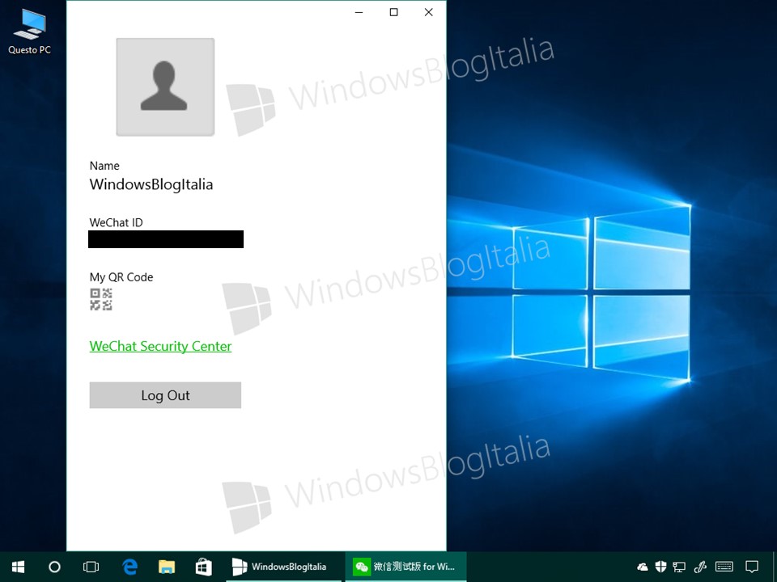Open the Questo PC desktop icon
The width and height of the screenshot is (777, 582).
coord(29,32)
